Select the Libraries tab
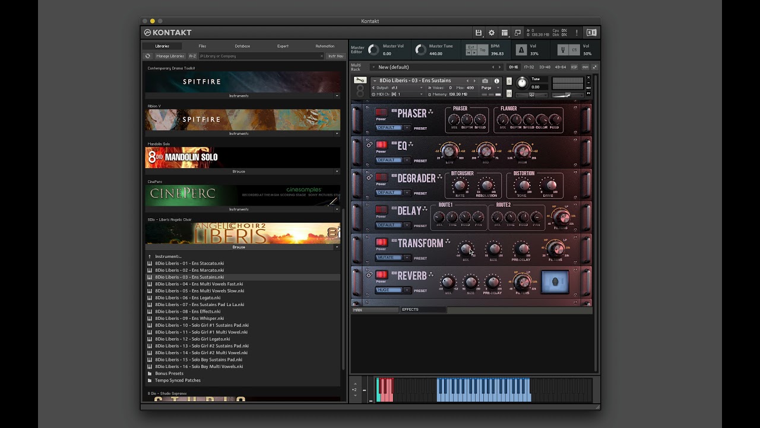 pos(162,46)
